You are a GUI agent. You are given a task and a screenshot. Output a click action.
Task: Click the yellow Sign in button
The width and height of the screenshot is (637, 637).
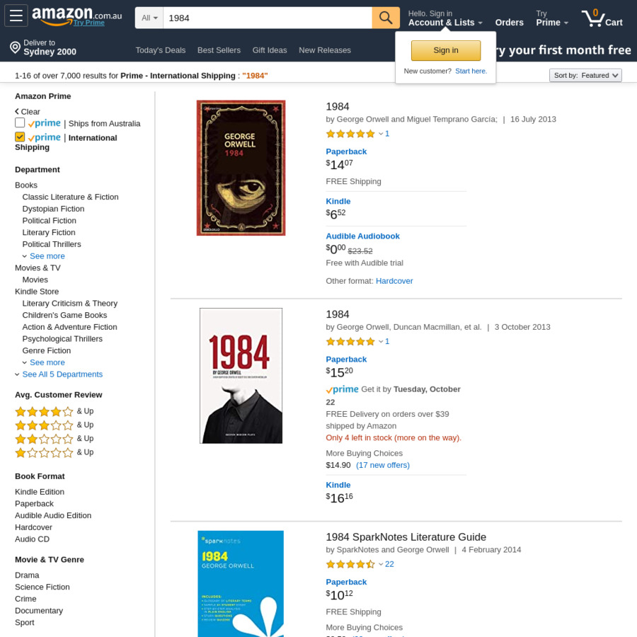coord(446,50)
